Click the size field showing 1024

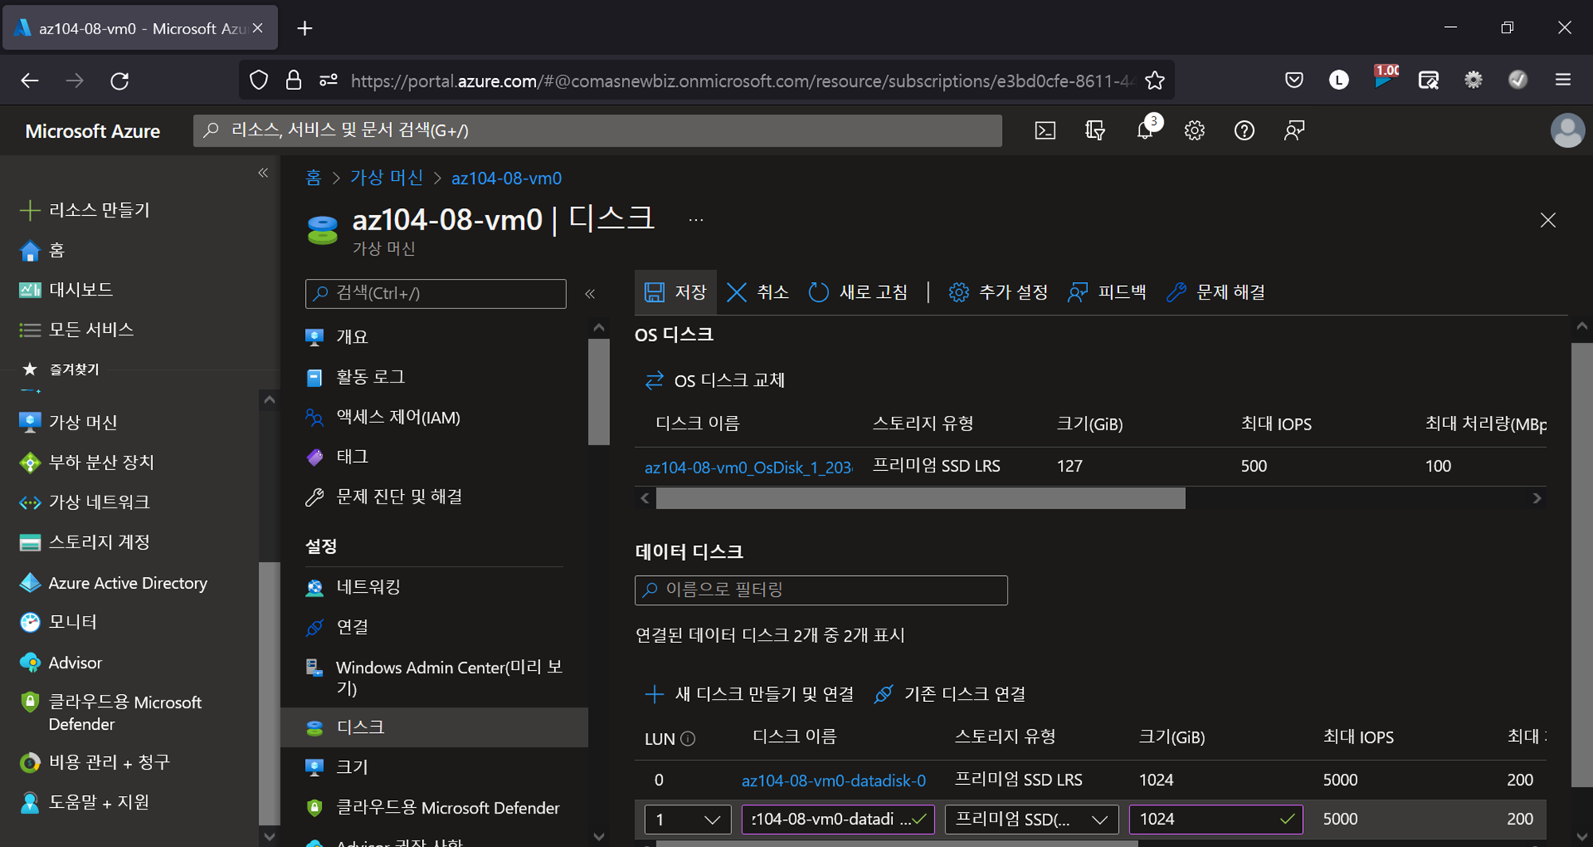coord(1215,819)
